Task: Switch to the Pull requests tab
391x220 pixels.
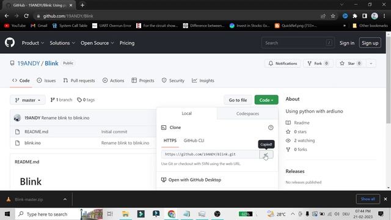Action: click(79, 80)
